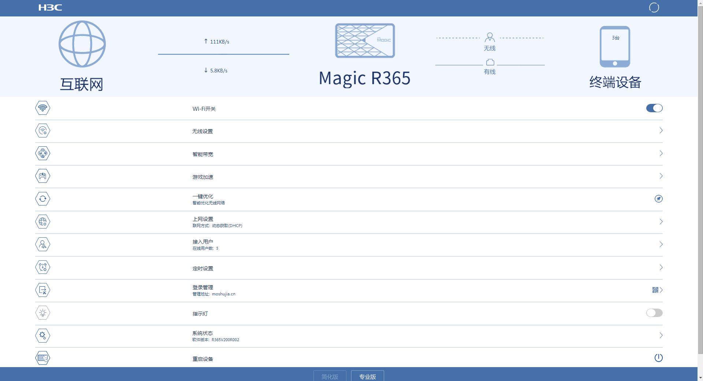The height and width of the screenshot is (381, 703).
Task: Expand 登录管理 with its chevron
Action: tap(661, 290)
